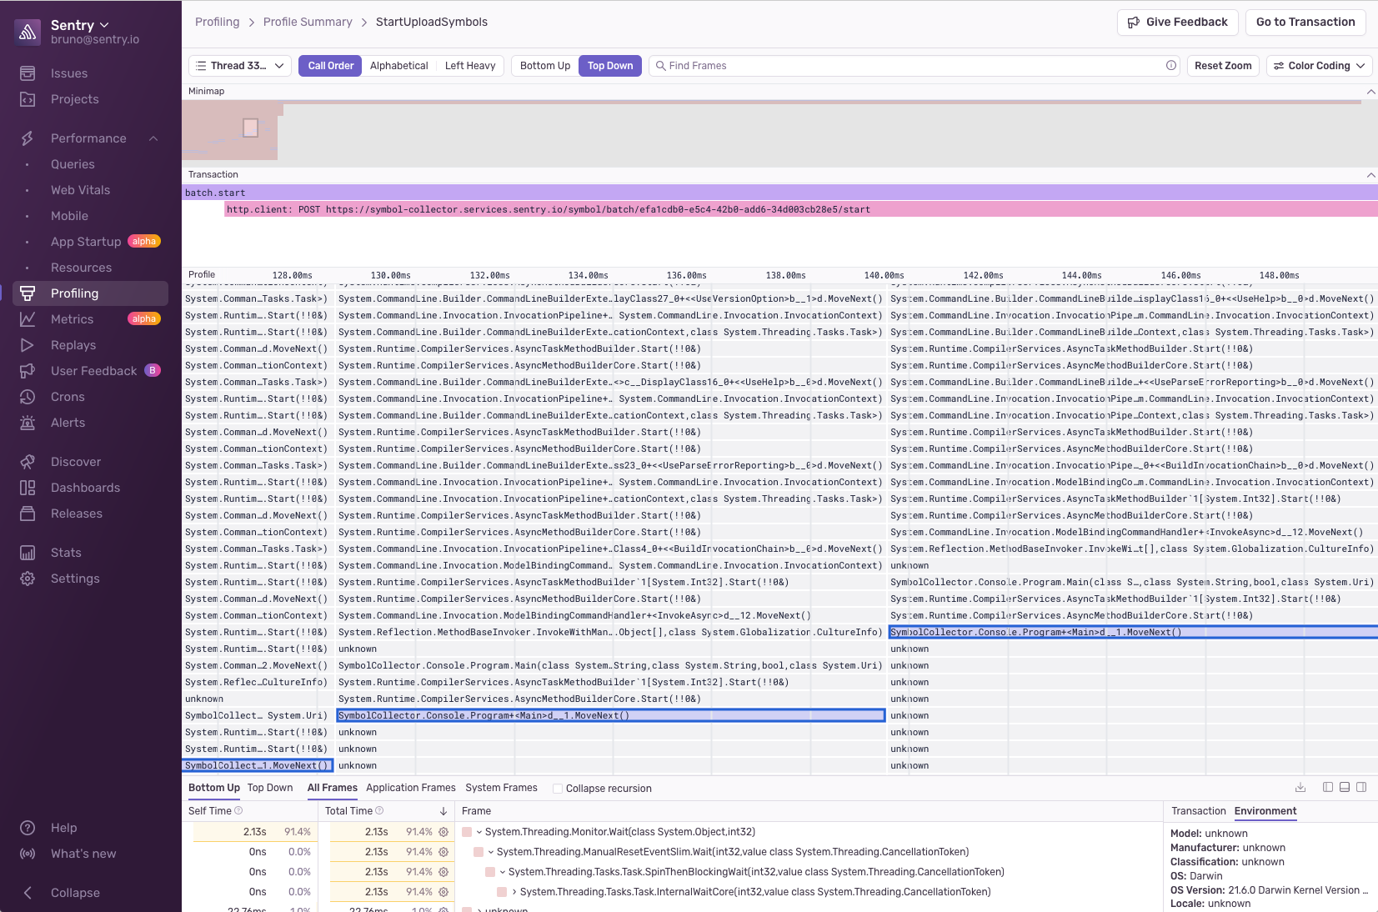Sort by Total Time descending arrow
Screen dimensions: 1378x912
point(443,811)
